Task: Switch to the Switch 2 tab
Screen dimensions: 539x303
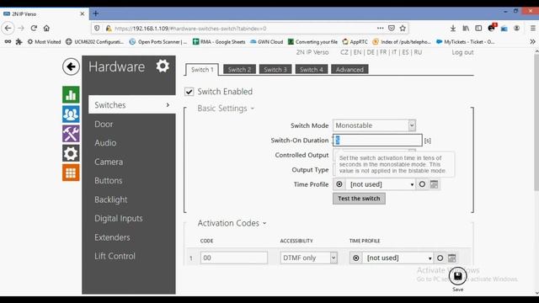Action: coord(239,69)
